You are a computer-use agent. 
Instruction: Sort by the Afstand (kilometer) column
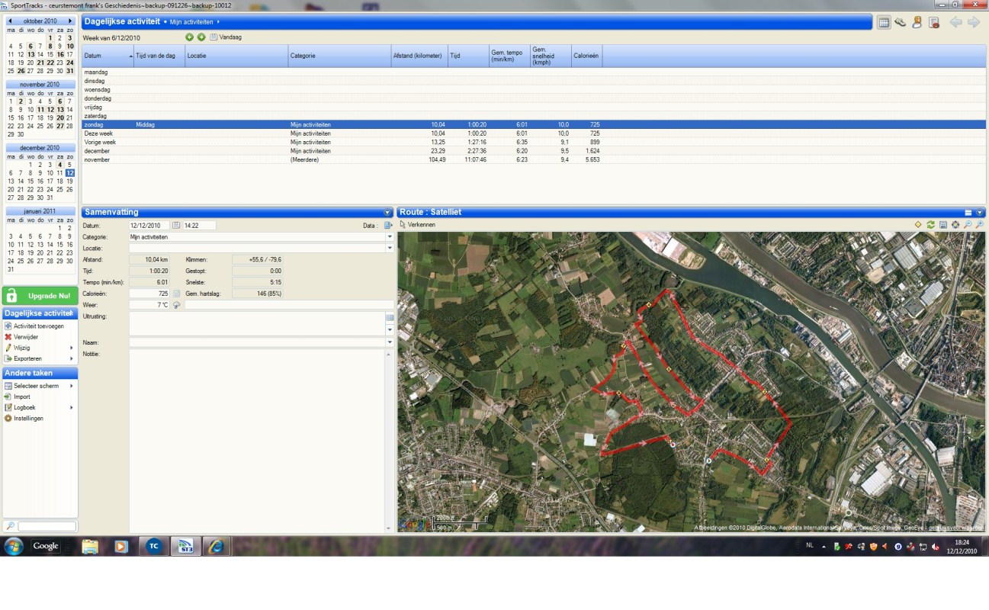(419, 56)
